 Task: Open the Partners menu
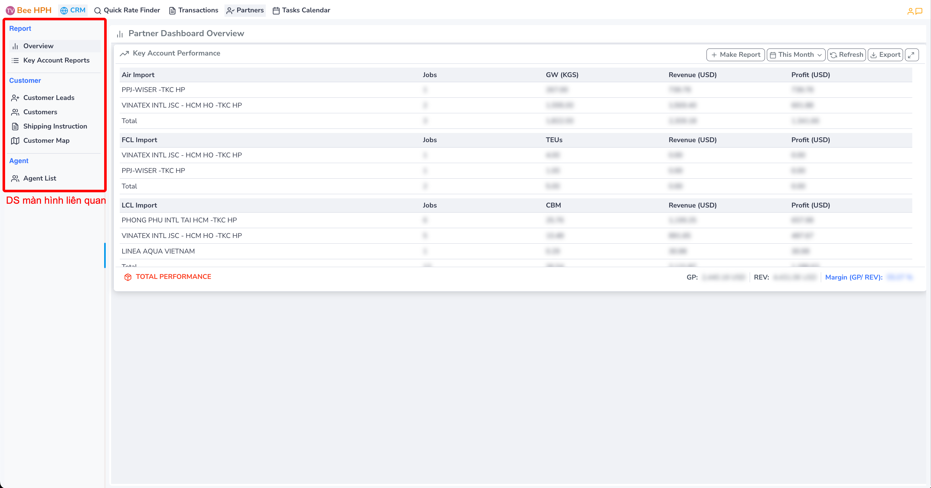pos(245,10)
